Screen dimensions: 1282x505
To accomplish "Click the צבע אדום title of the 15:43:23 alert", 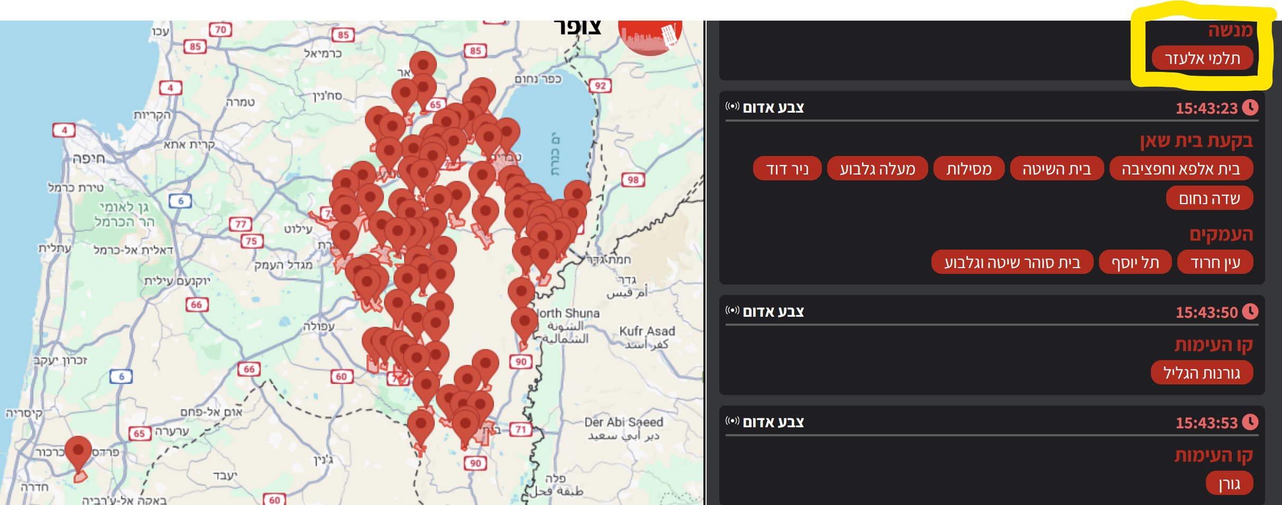I will 773,108.
